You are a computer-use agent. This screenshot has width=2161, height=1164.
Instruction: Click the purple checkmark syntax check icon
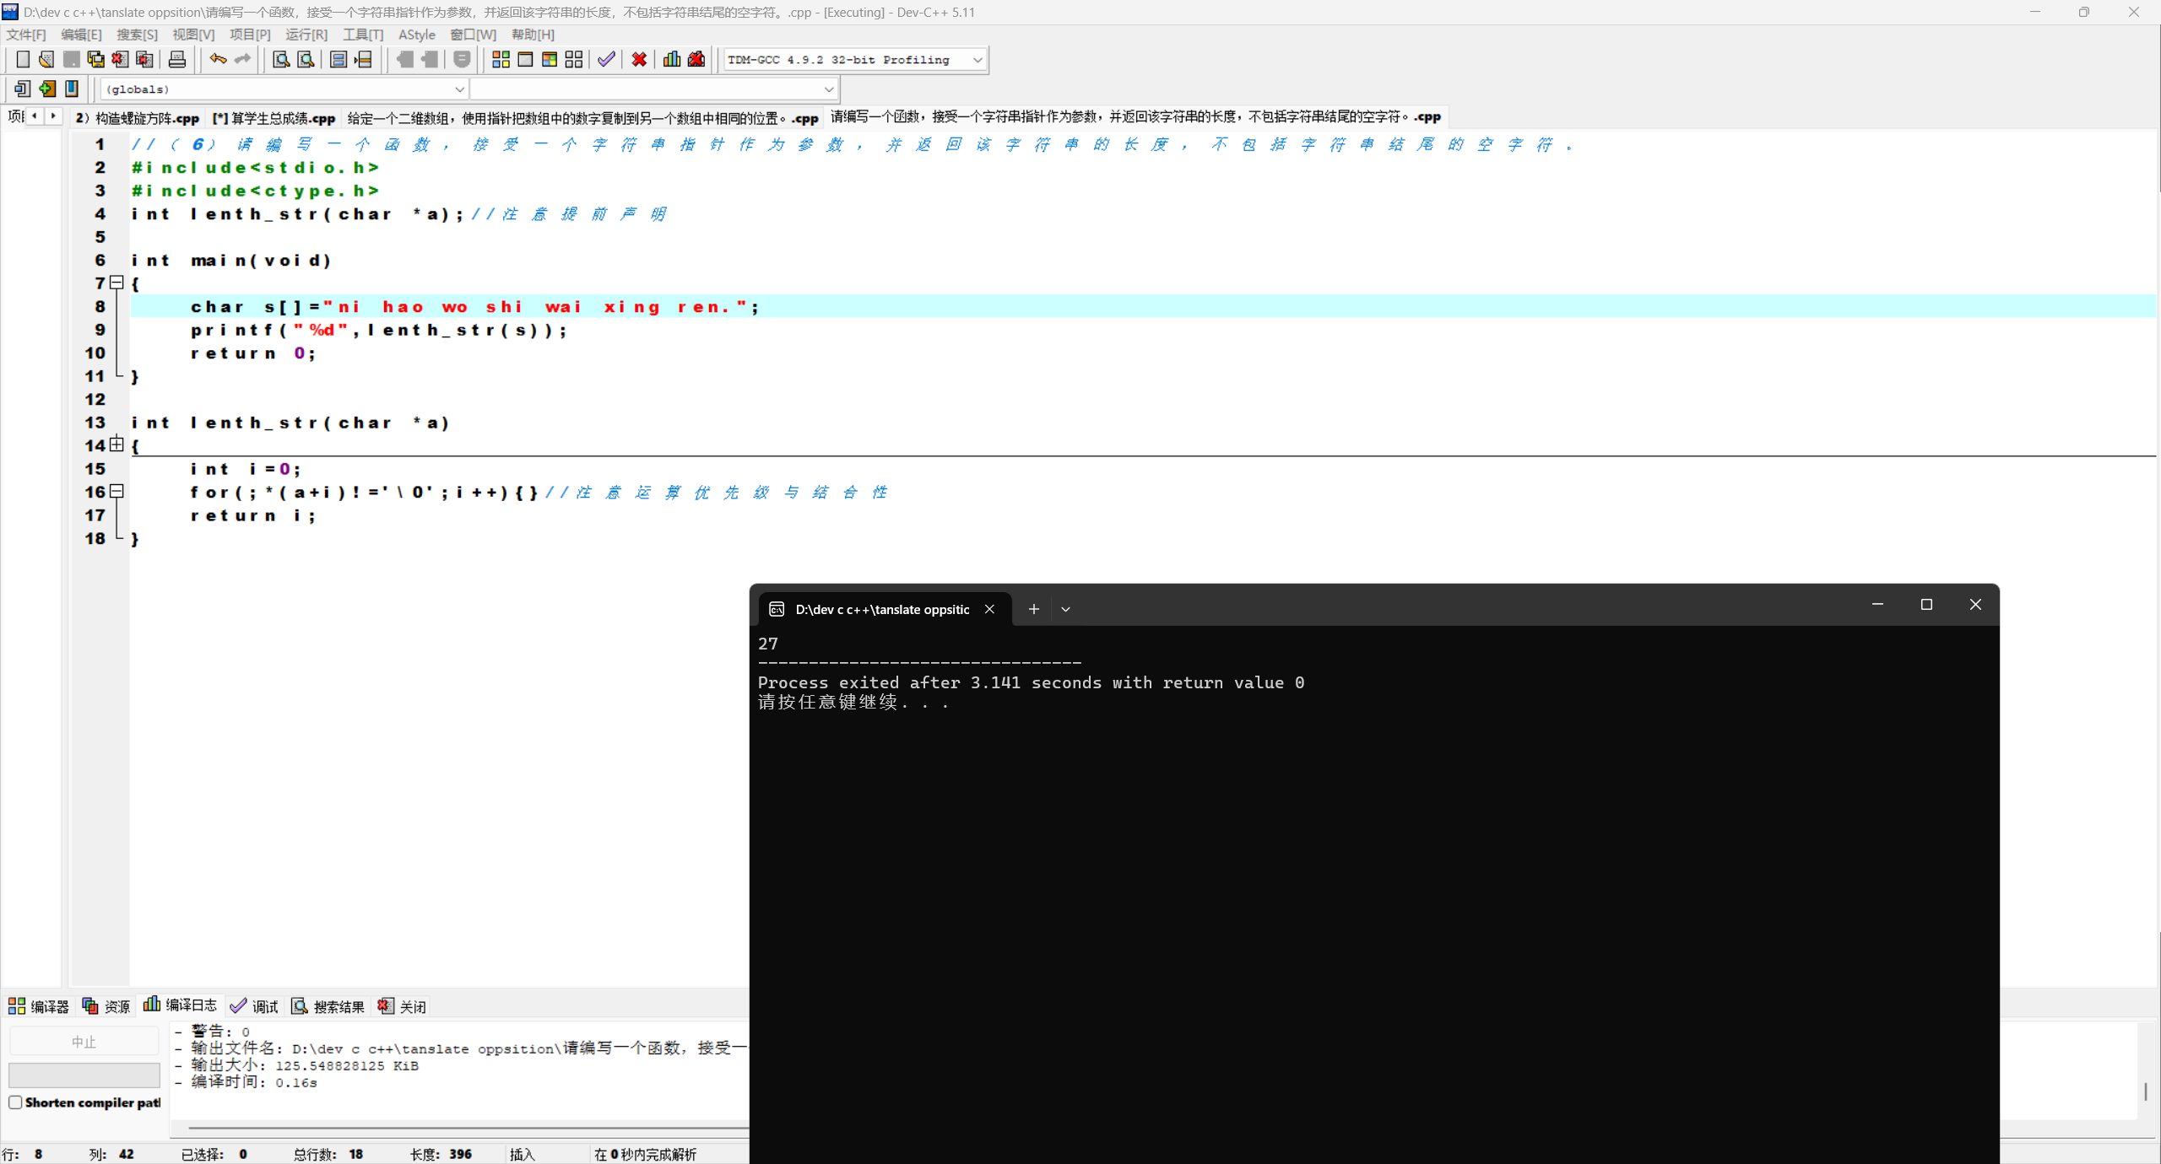click(606, 59)
